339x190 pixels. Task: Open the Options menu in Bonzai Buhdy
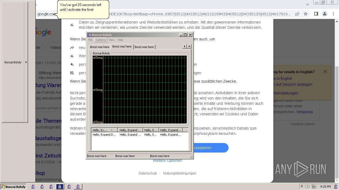tap(101, 40)
